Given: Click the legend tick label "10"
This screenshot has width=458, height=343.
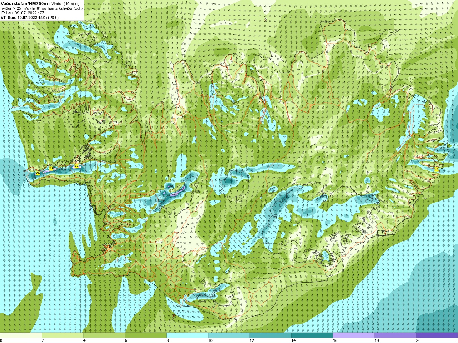Looking at the screenshot, I should [x=210, y=341].
